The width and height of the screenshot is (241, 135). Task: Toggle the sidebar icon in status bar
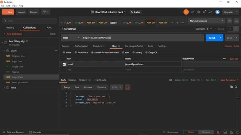(x=218, y=132)
